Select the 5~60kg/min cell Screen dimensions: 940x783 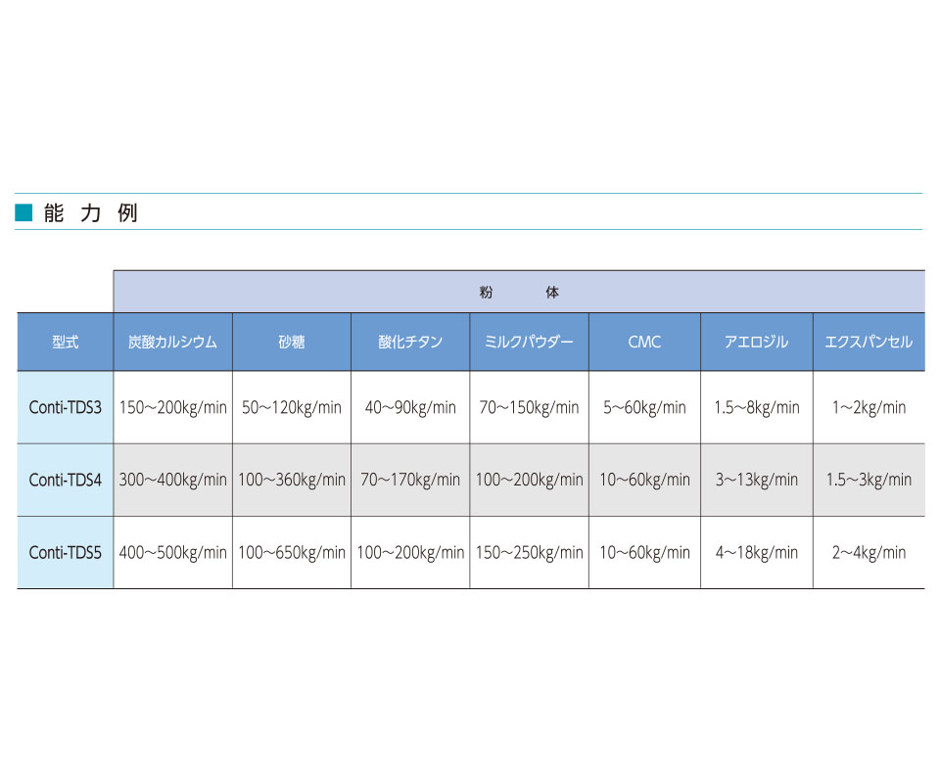644,407
